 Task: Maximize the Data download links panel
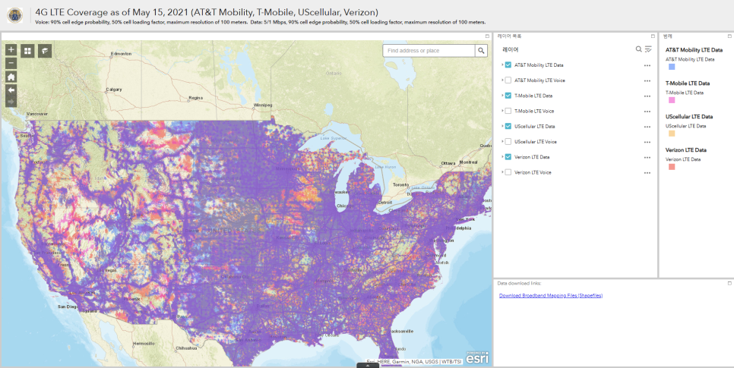point(729,283)
